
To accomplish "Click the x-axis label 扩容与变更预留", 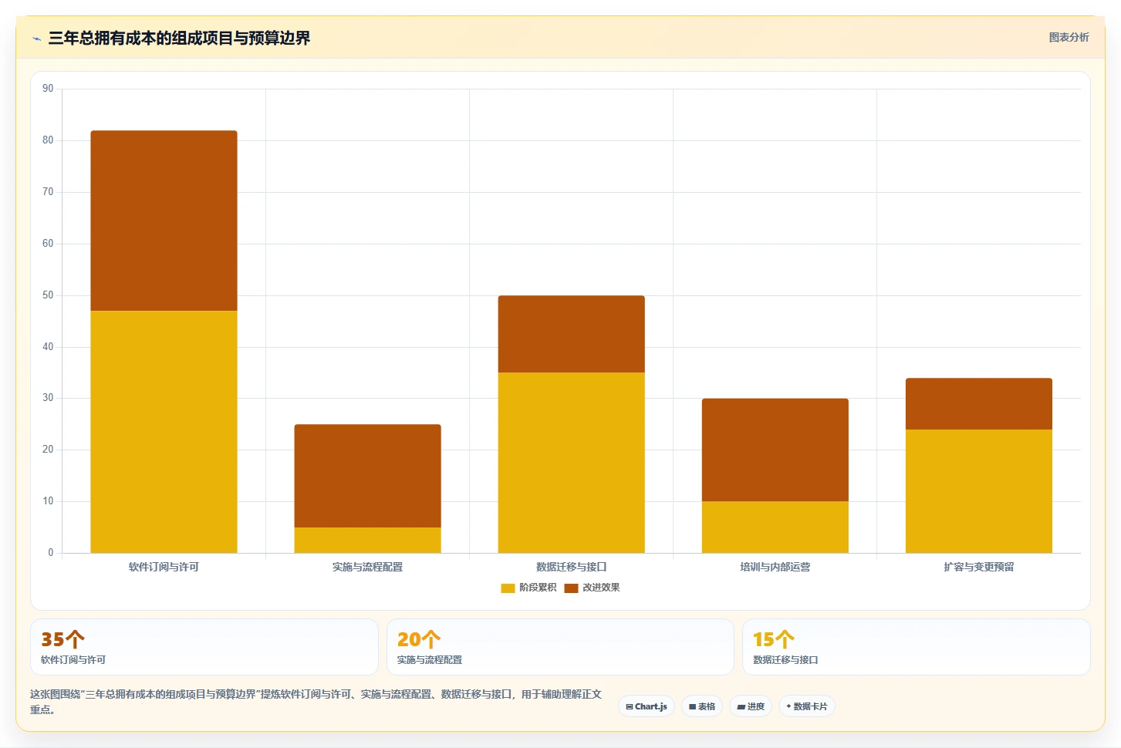I will click(978, 567).
